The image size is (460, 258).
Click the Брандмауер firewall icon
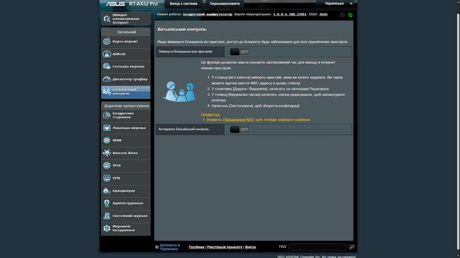(107, 191)
